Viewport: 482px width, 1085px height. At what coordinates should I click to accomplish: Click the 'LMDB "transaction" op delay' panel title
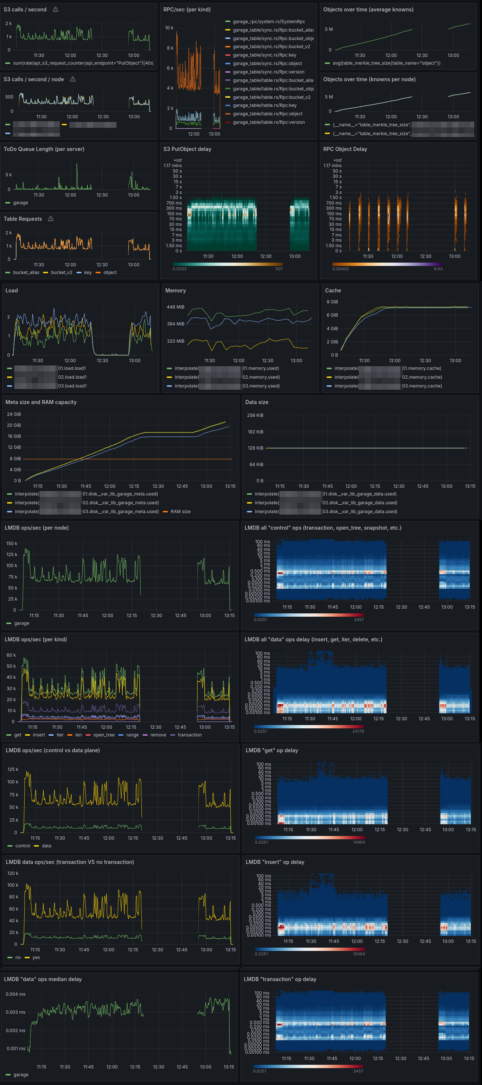(x=280, y=979)
